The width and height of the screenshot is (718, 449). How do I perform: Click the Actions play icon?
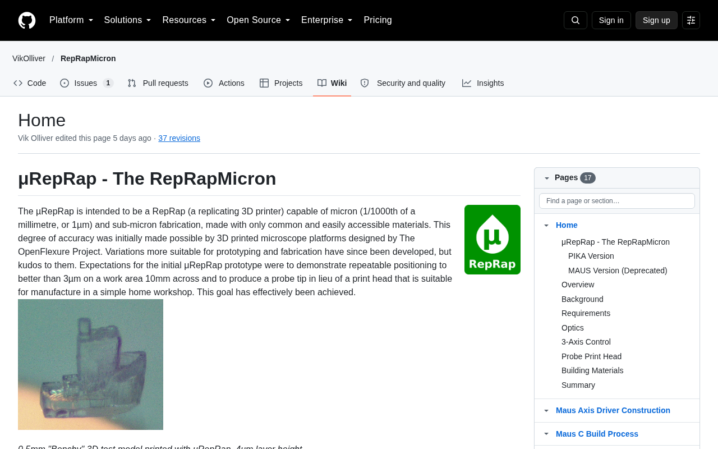tap(208, 83)
